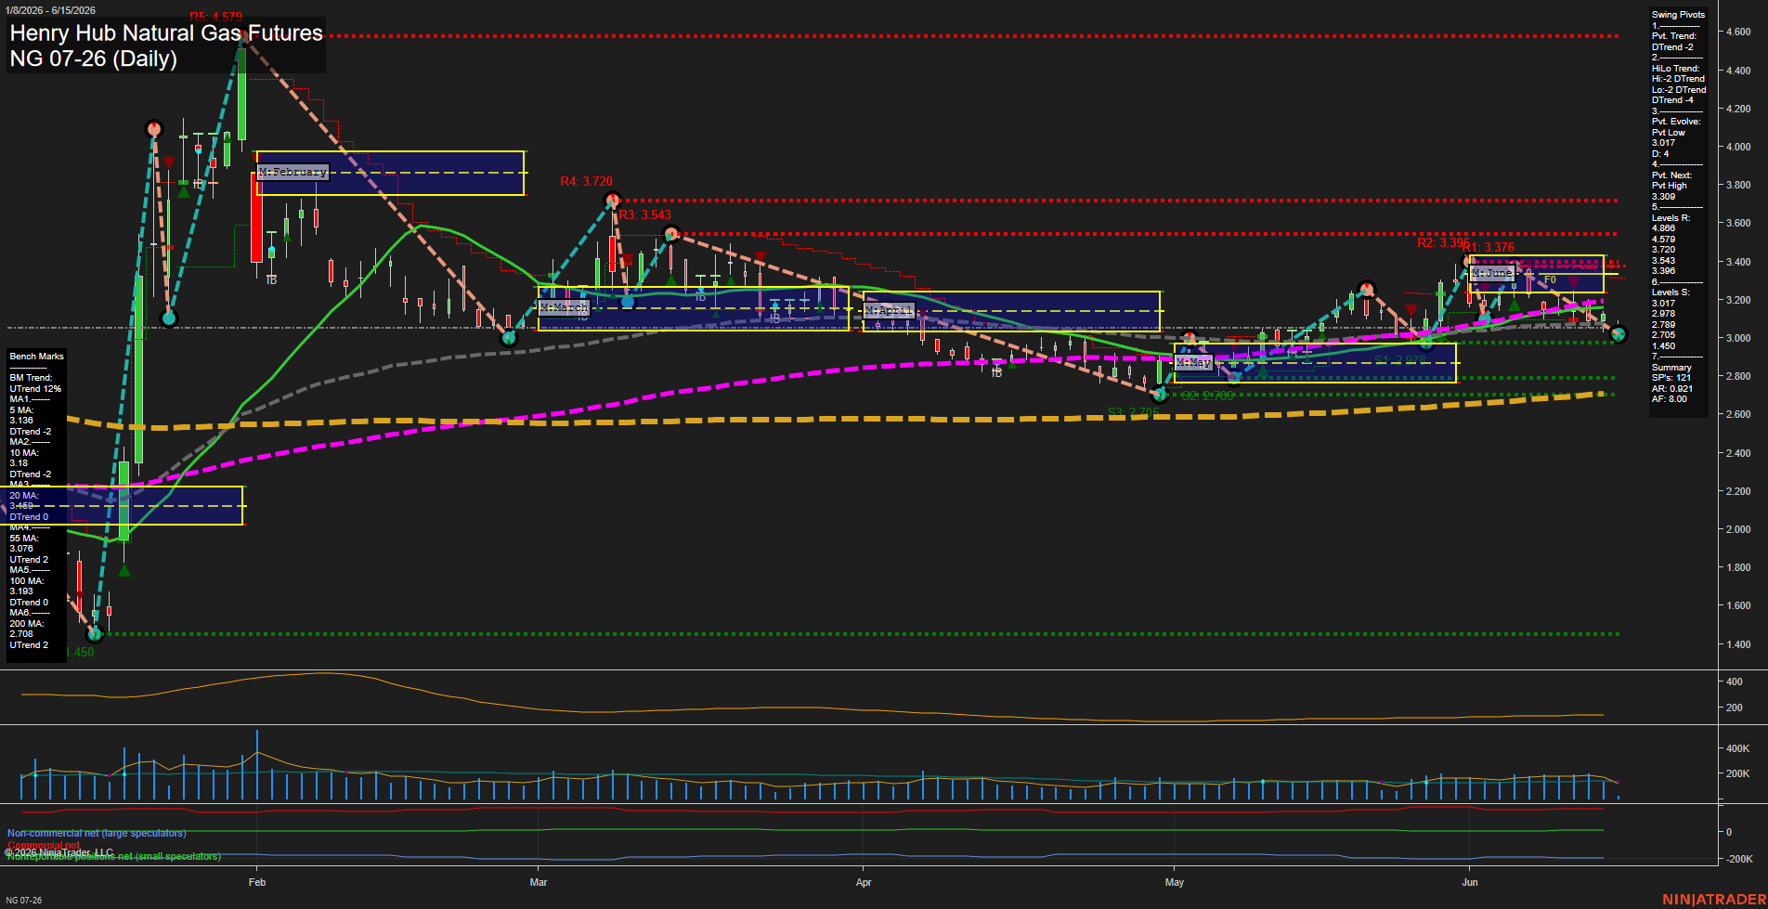Select the M:May month range label
The image size is (1768, 909).
[1194, 362]
